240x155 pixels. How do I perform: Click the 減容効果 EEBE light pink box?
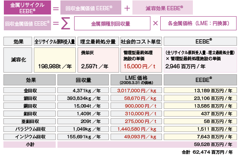[x=162, y=8]
